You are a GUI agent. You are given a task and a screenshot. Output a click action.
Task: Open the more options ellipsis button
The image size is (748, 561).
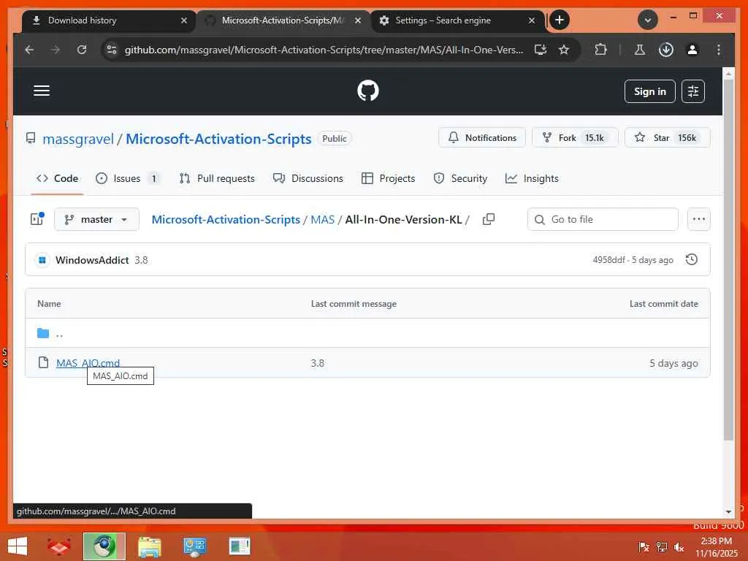(699, 219)
